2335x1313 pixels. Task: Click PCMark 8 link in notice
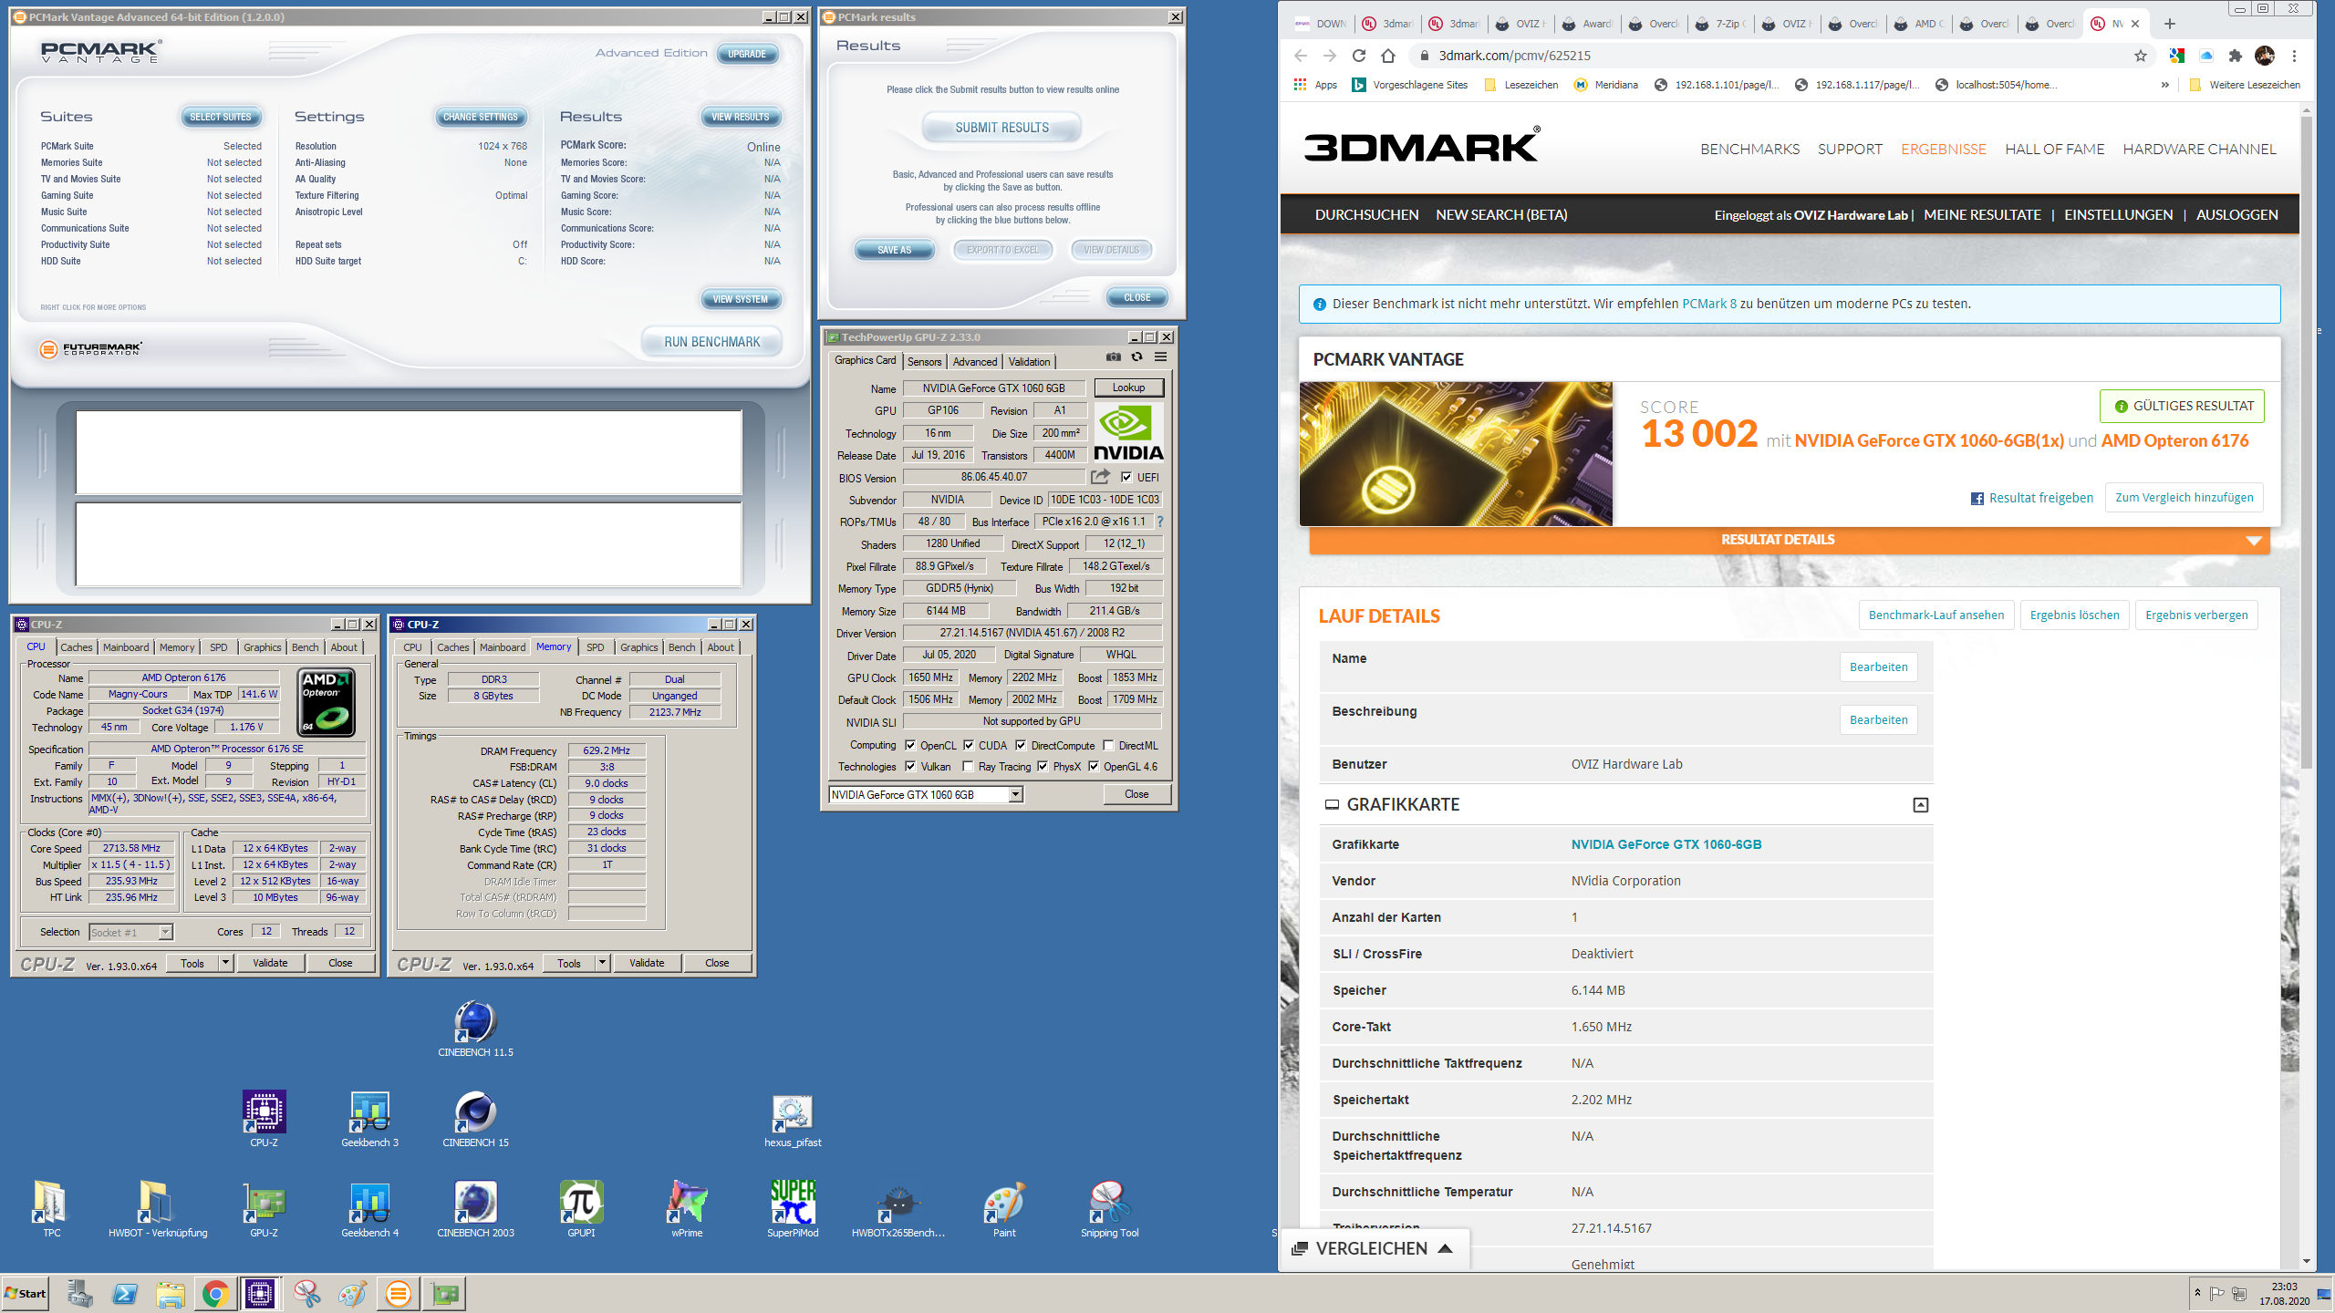pos(1708,304)
